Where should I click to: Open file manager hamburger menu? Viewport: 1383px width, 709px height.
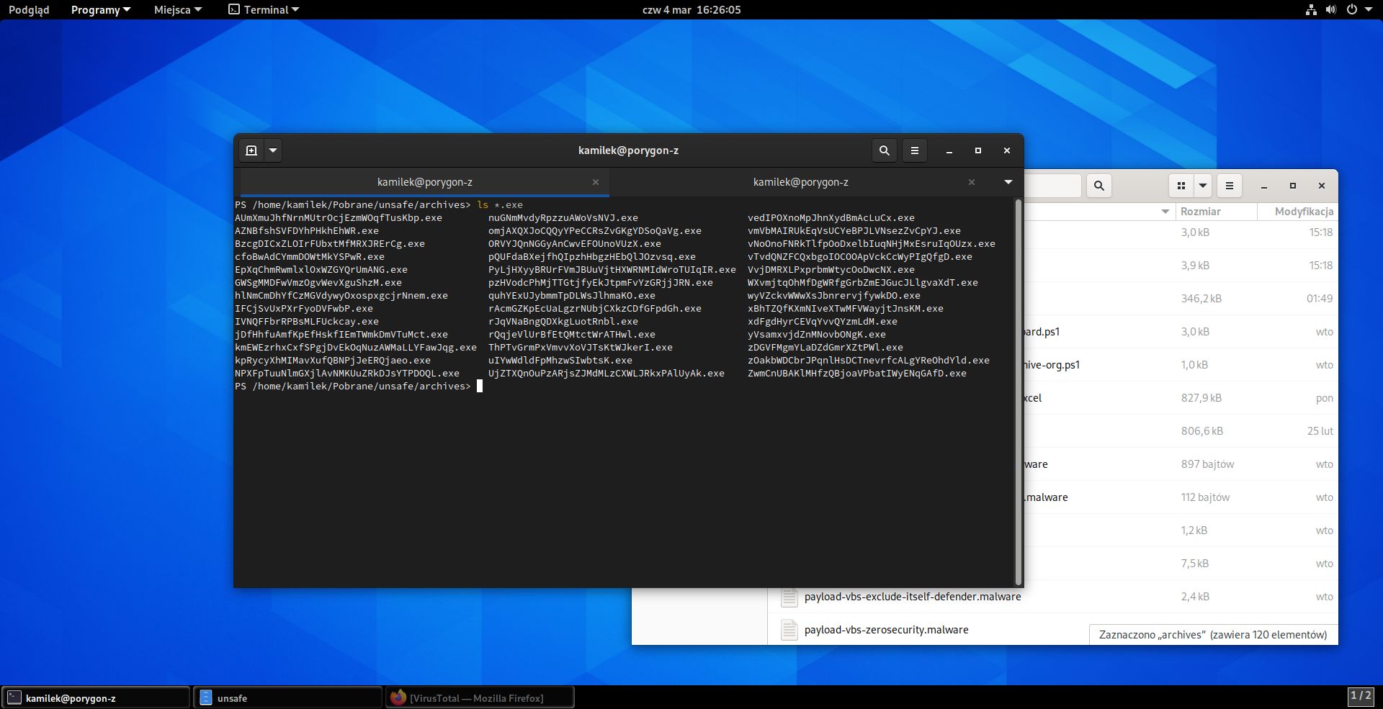pyautogui.click(x=1230, y=186)
